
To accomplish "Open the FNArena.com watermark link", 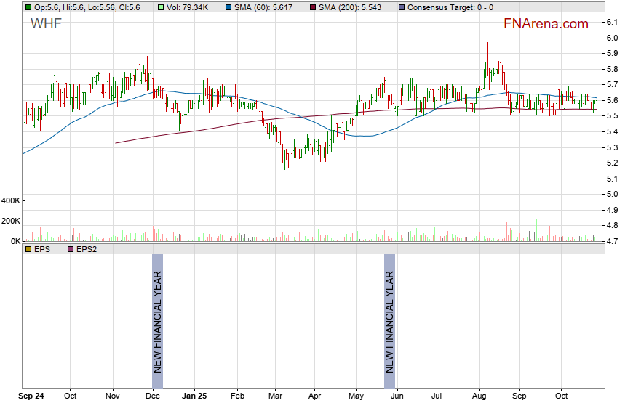I will point(546,24).
